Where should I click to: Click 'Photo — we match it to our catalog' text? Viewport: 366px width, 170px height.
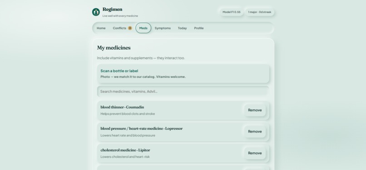coord(143,77)
